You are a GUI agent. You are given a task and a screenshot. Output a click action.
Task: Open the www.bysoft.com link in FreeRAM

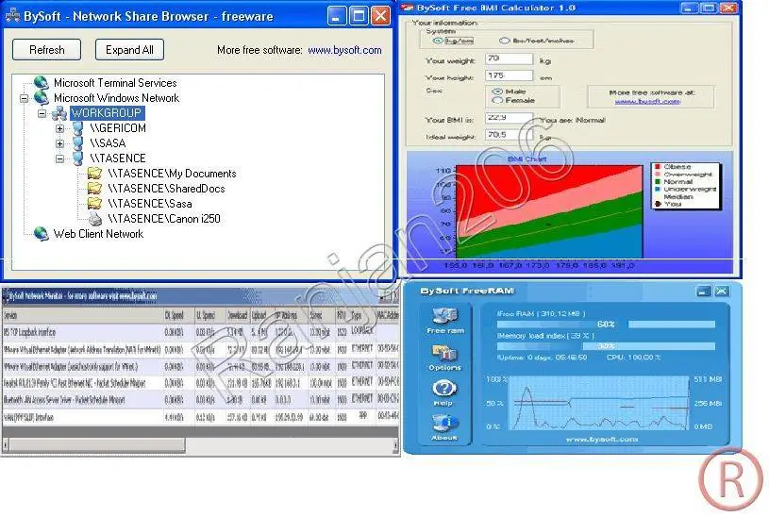pos(602,440)
